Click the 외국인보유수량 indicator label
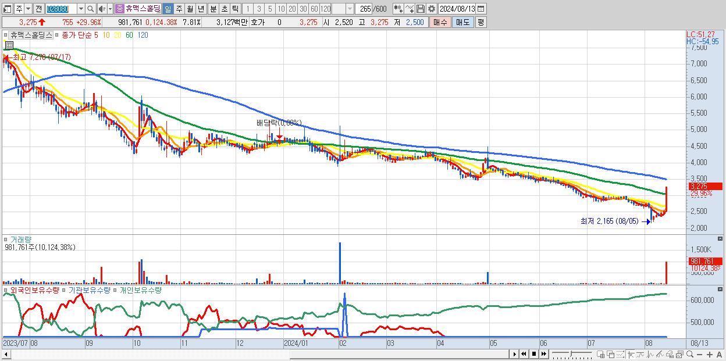Viewport: 726px width, 361px height. [35, 289]
